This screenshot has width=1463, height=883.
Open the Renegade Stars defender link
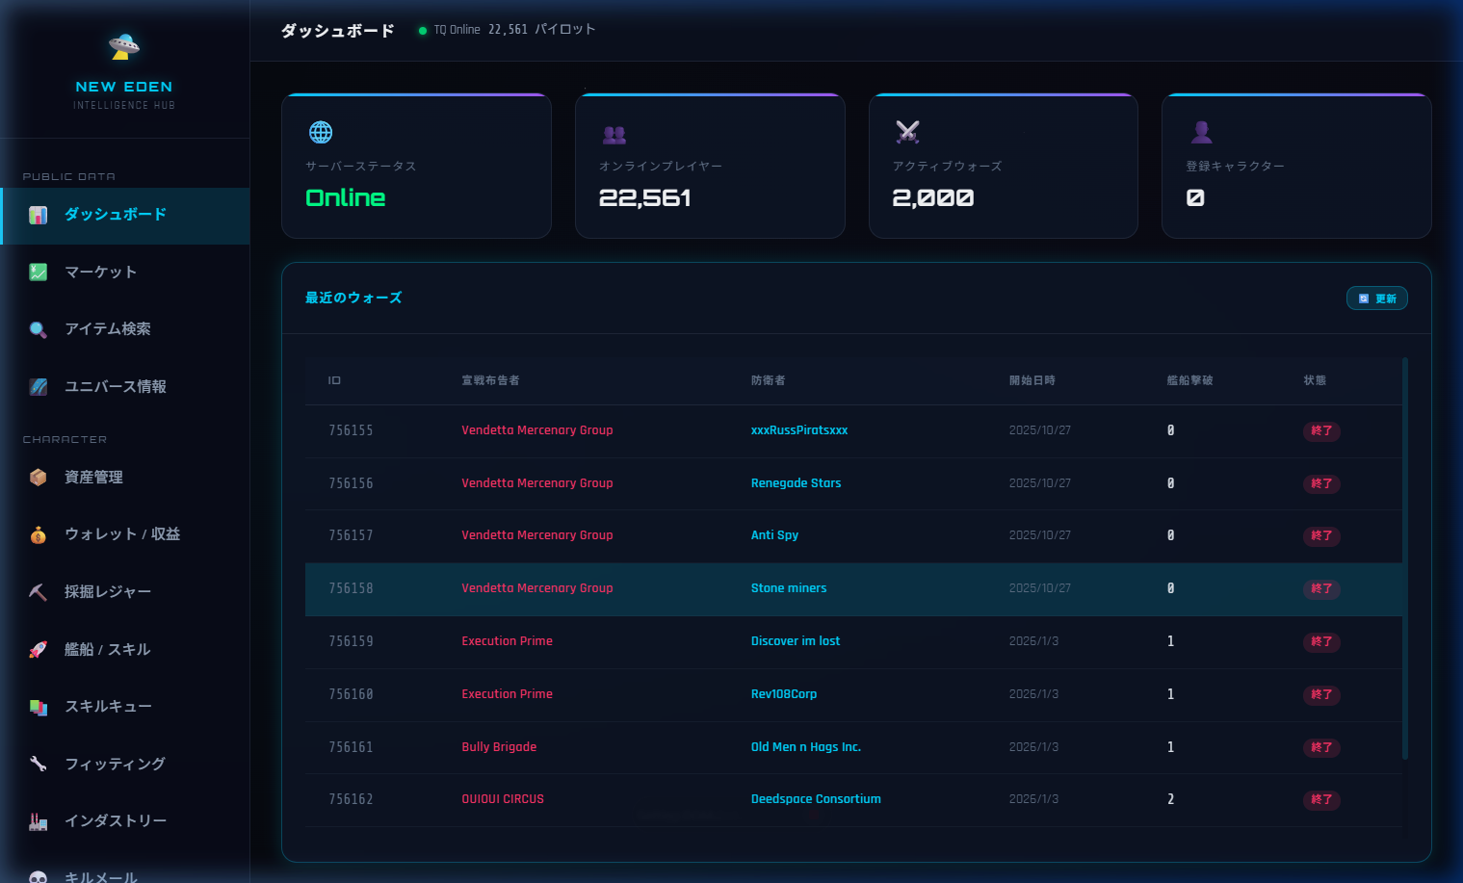pyautogui.click(x=796, y=483)
